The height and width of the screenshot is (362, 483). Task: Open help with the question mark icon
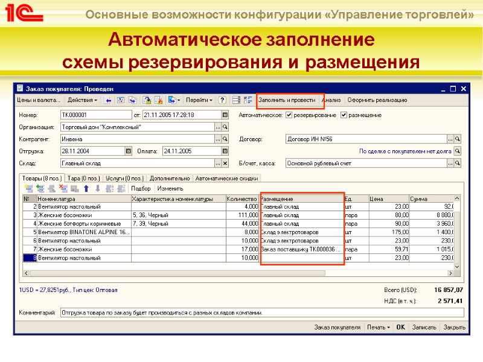click(x=221, y=100)
